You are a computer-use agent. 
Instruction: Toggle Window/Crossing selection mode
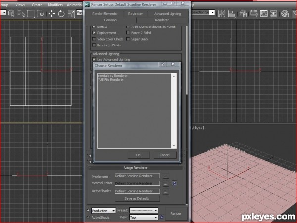(41, 14)
